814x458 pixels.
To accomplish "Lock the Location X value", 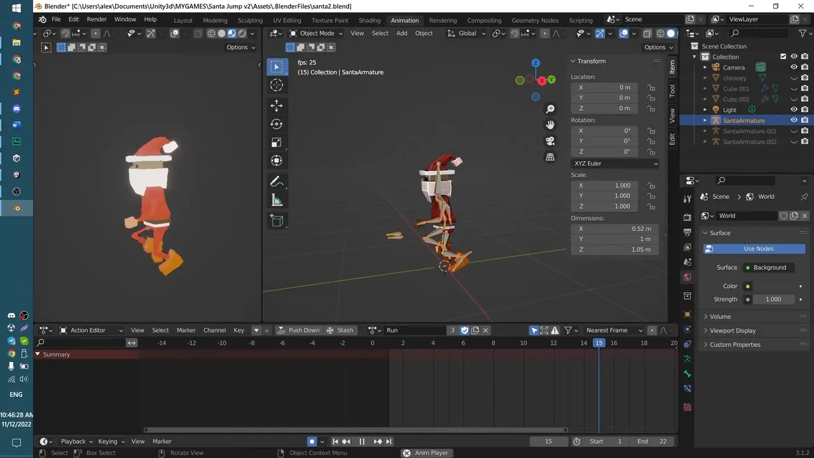I will coord(651,88).
